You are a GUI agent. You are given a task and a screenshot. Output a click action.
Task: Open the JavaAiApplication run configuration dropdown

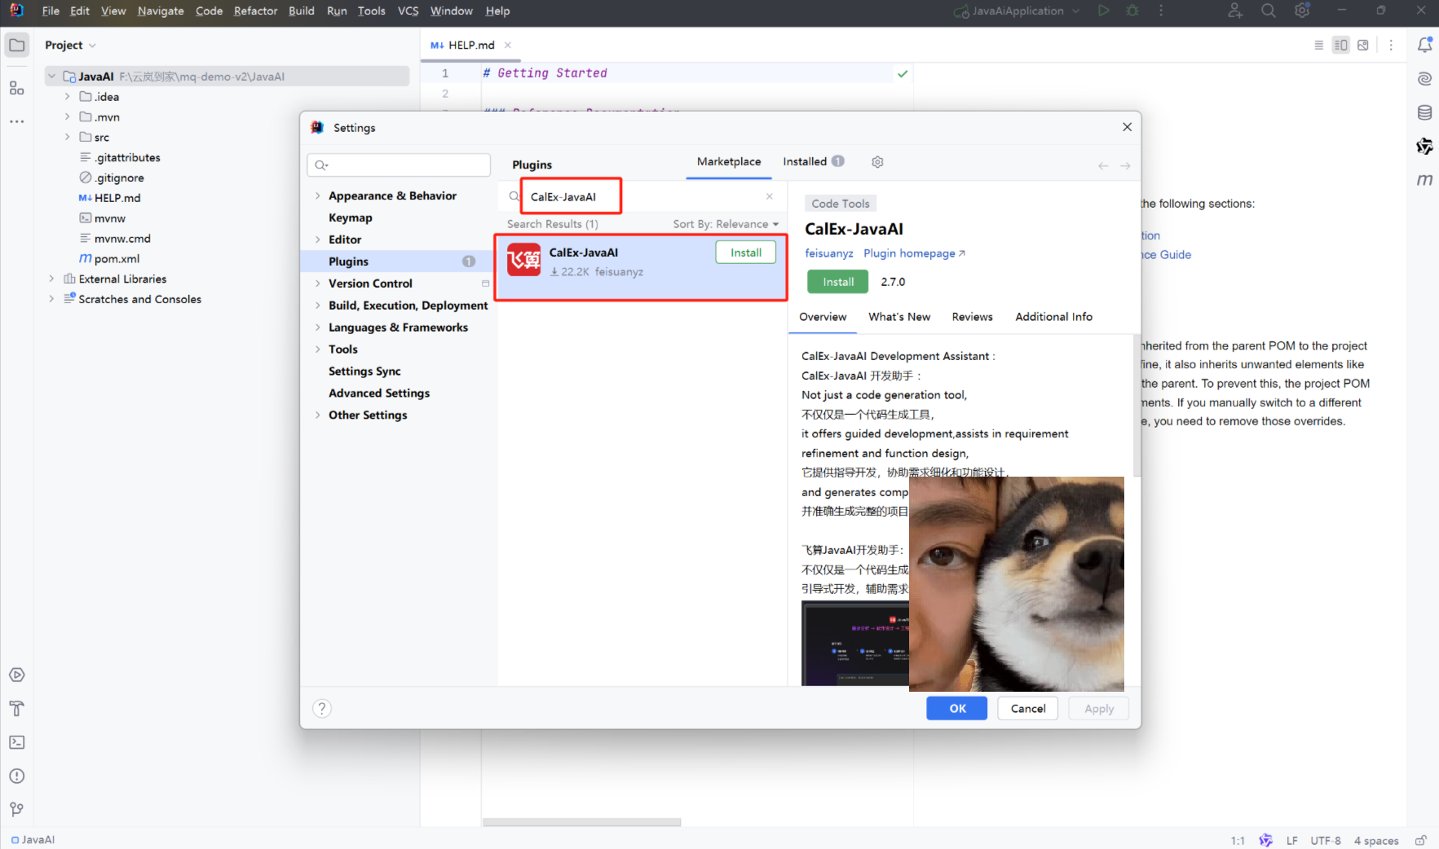point(1017,11)
